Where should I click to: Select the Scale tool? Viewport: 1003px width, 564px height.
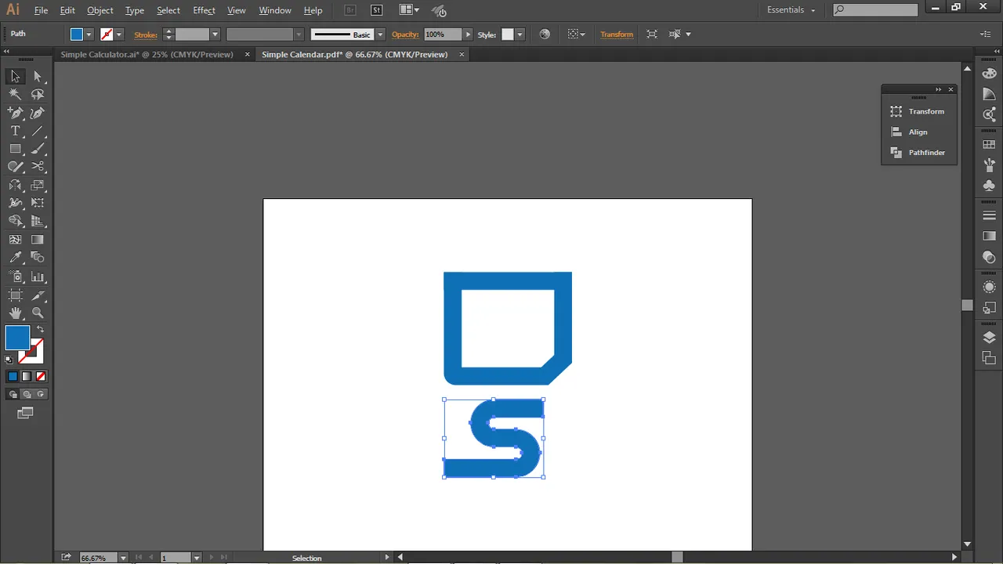38,186
